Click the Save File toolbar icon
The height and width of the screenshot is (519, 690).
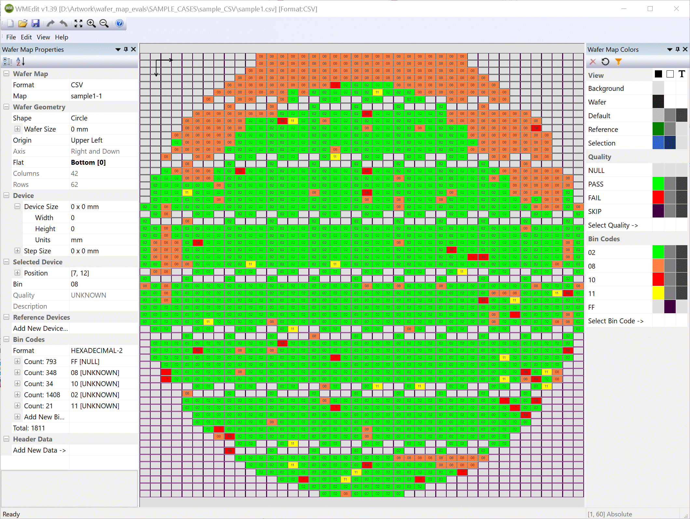pos(35,23)
